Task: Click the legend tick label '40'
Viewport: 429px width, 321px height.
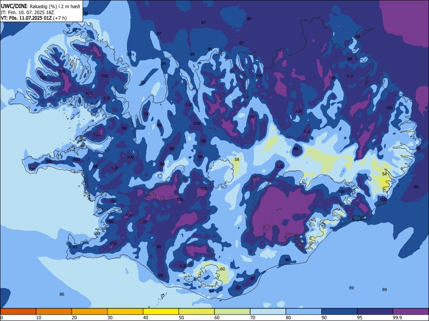Action: click(x=145, y=318)
